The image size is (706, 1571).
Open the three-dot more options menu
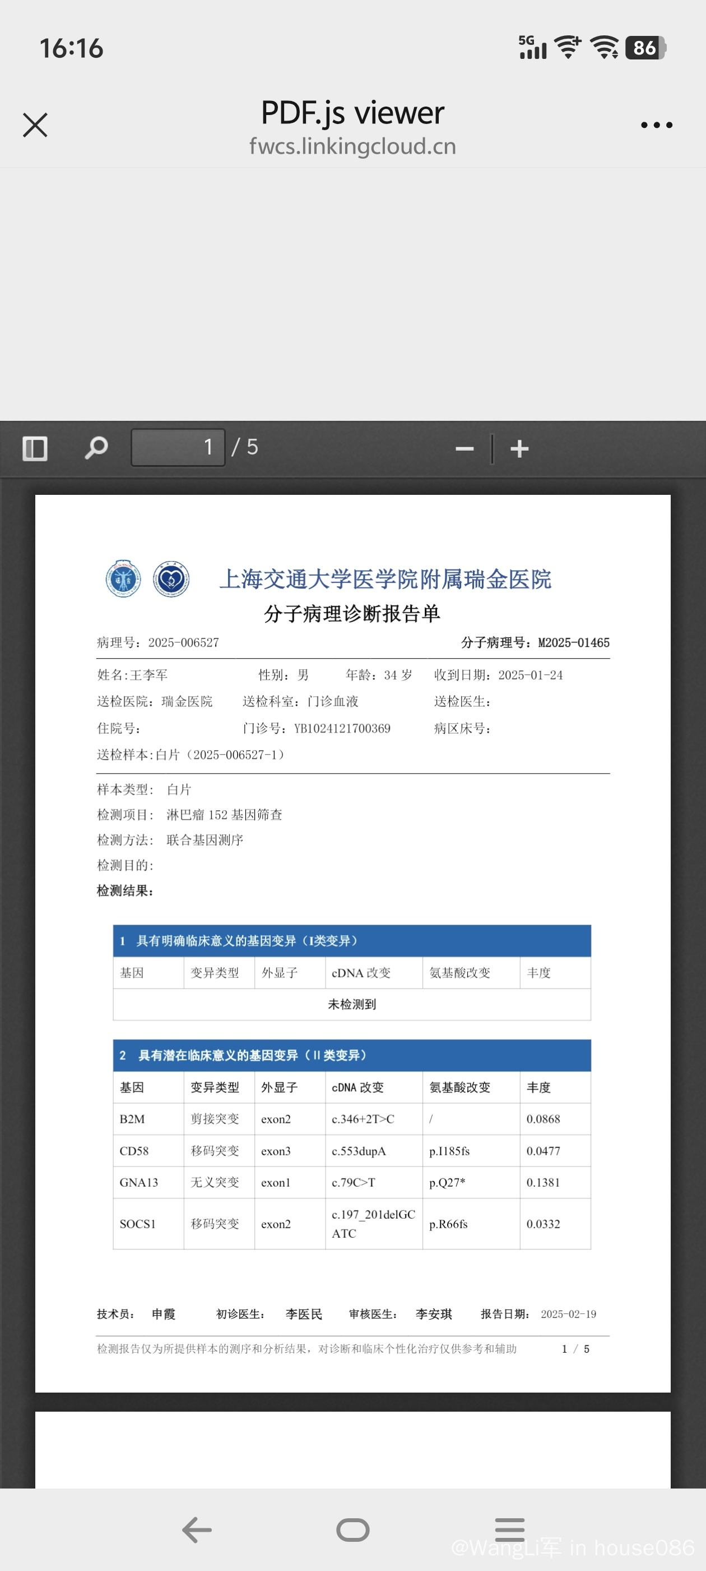pos(656,125)
